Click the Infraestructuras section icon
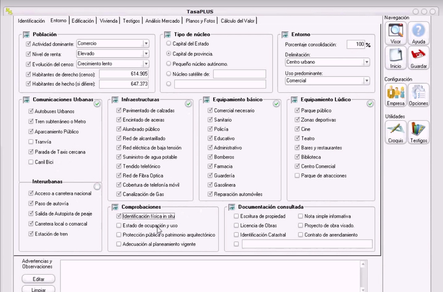443x292 pixels. coord(115,100)
